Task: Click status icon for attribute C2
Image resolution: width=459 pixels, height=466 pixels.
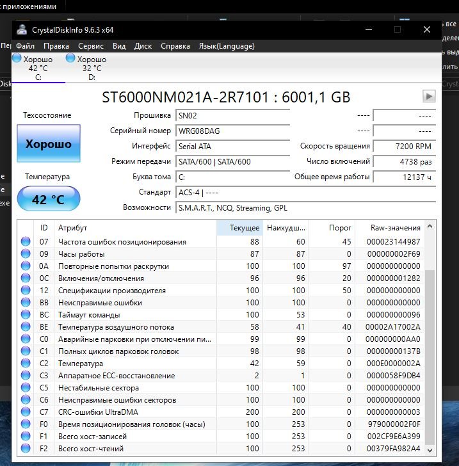Action: (26, 363)
